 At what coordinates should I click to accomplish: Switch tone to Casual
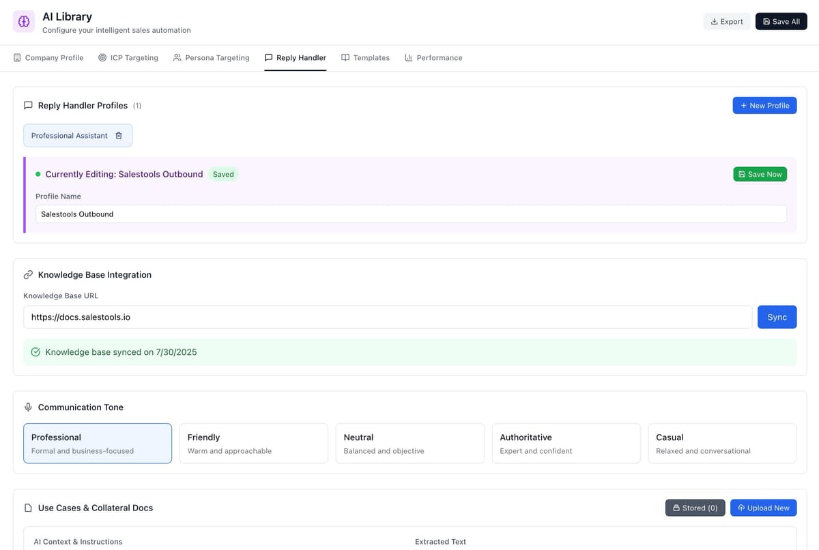tap(722, 443)
